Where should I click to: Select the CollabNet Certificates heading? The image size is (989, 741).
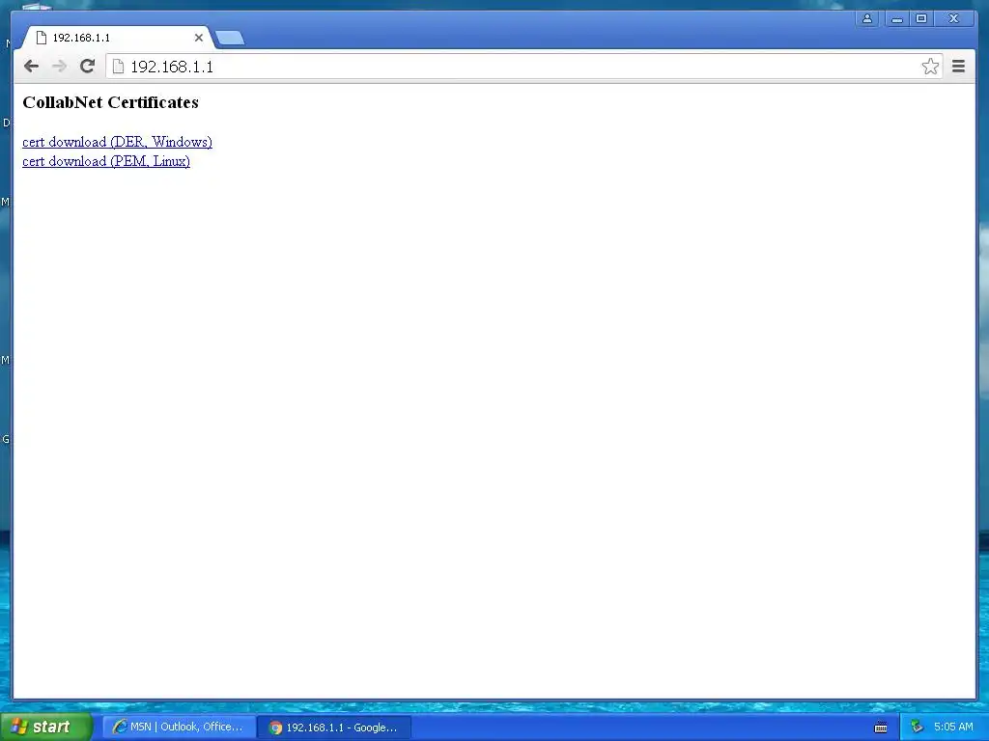coord(110,102)
